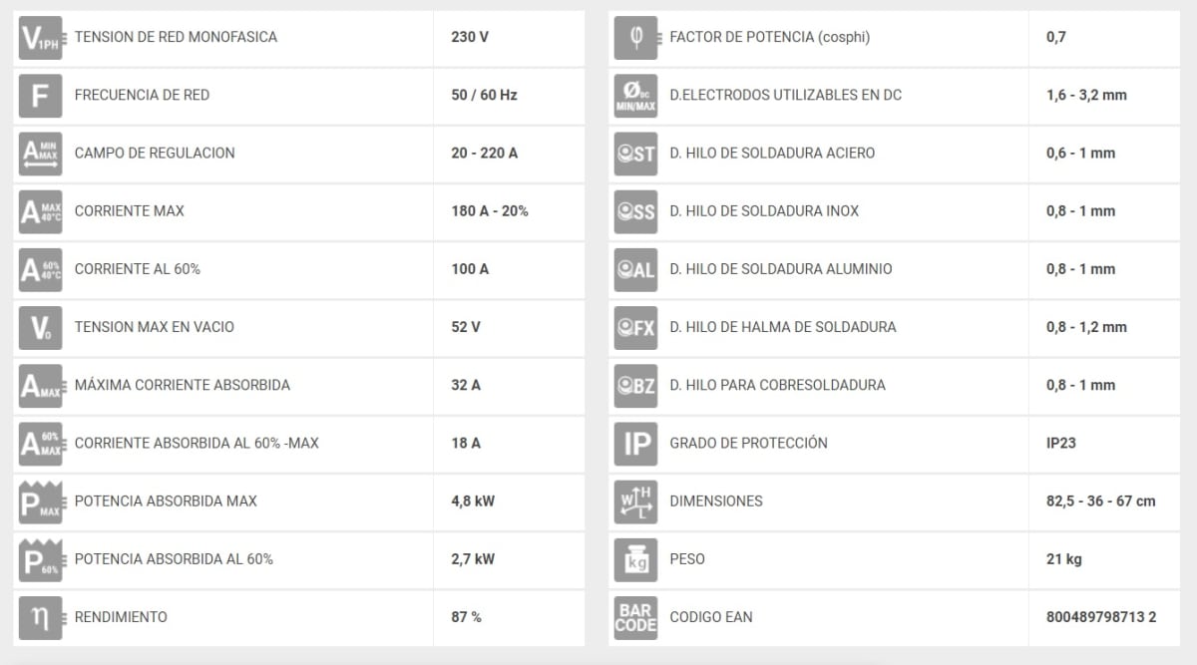Click the no-load voltage Vo icon

tap(41, 327)
